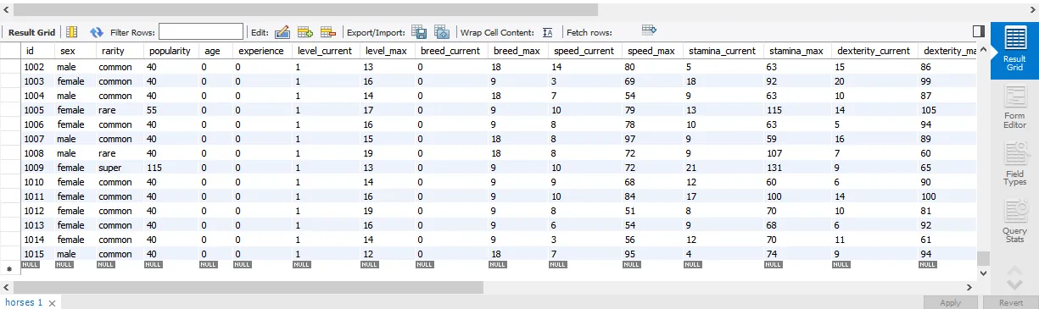This screenshot has height=309, width=1039.
Task: Click the level_current column header
Action: tap(327, 51)
